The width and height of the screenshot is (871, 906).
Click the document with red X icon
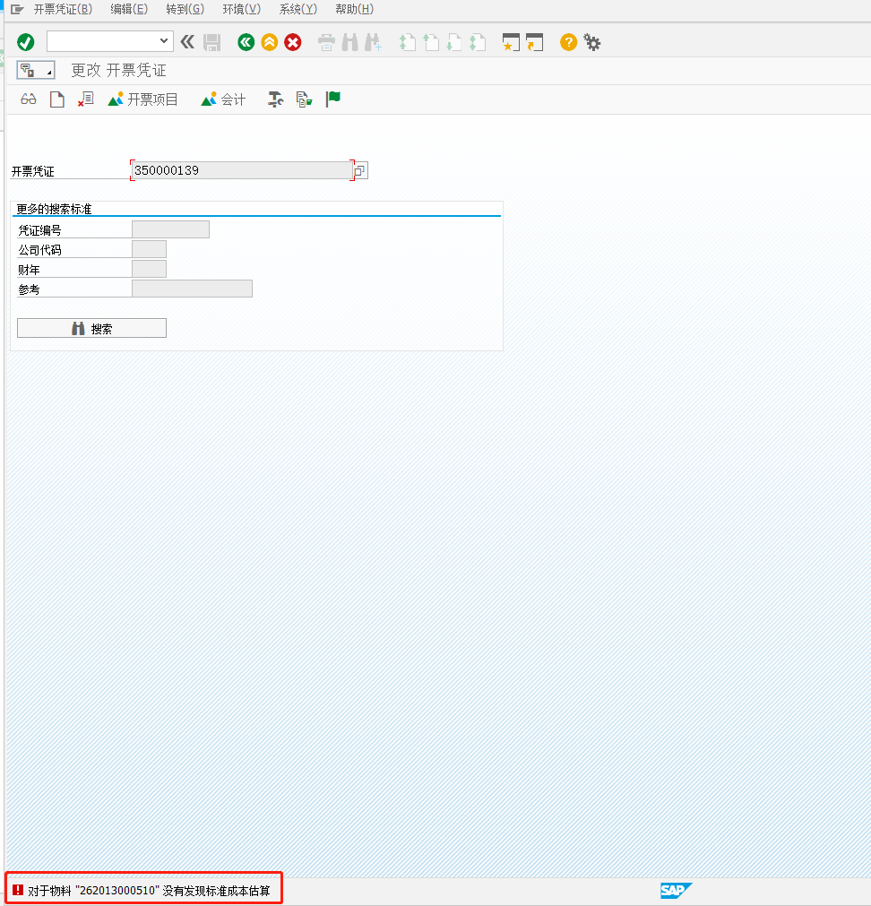pyautogui.click(x=85, y=99)
